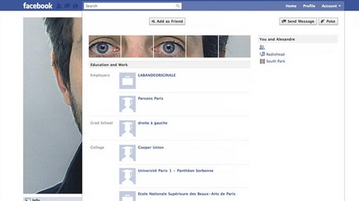Click the last photo strip thumbnail
The height and width of the screenshot is (201, 359).
(x=235, y=46)
